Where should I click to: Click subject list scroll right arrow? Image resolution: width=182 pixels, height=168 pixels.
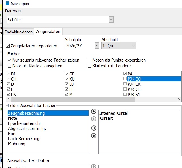point(179,100)
